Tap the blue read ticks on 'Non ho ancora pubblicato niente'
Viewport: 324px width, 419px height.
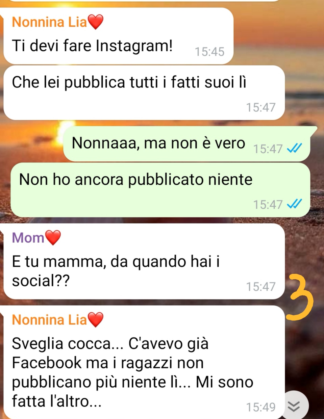294,204
